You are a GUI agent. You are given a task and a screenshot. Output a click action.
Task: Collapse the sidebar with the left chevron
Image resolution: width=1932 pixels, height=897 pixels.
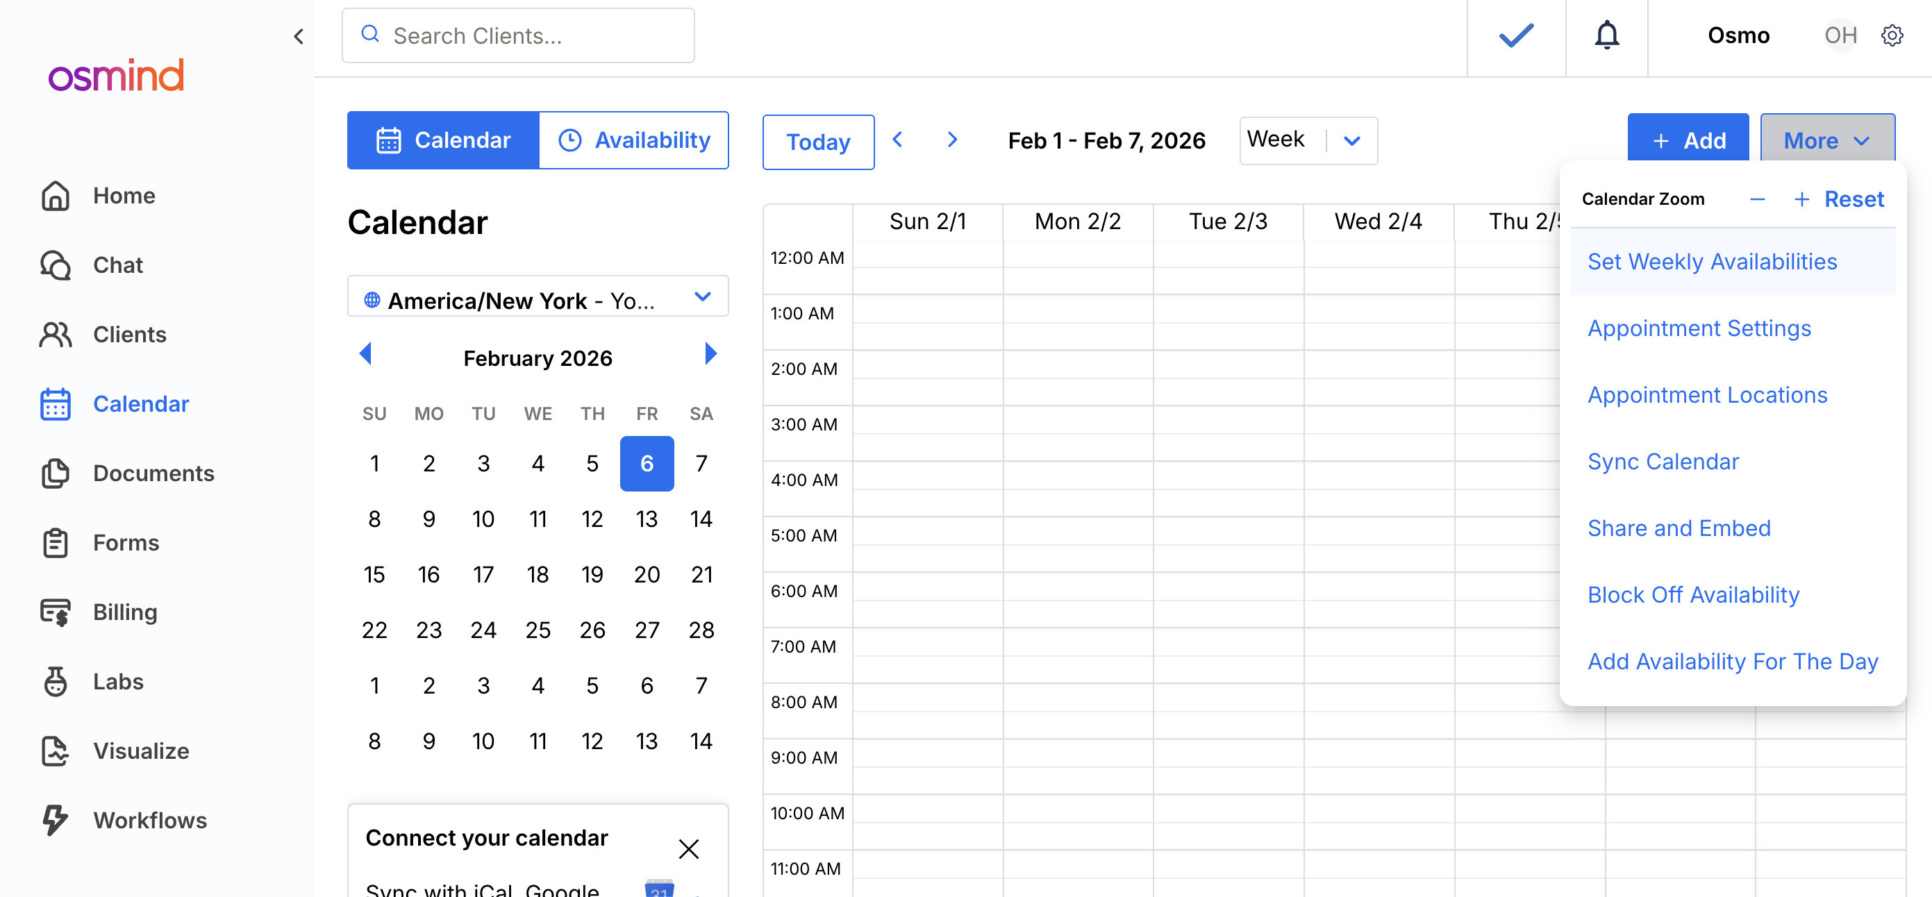pos(299,36)
